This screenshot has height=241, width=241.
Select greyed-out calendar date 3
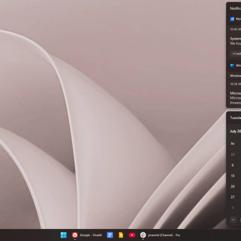(x=233, y=208)
